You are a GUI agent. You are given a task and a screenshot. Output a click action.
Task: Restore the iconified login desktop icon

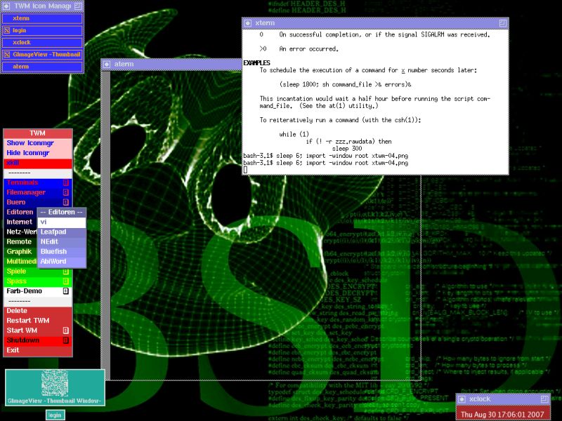pyautogui.click(x=55, y=415)
